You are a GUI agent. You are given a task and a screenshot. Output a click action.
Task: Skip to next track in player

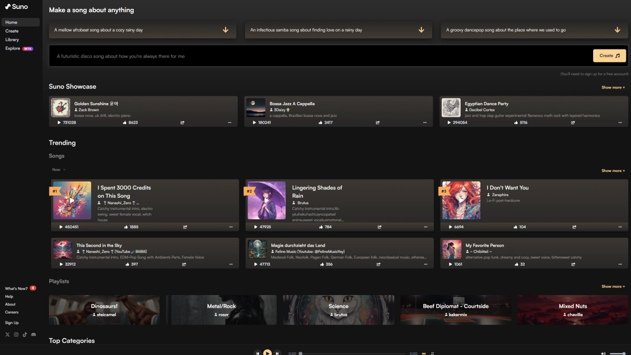pyautogui.click(x=278, y=353)
